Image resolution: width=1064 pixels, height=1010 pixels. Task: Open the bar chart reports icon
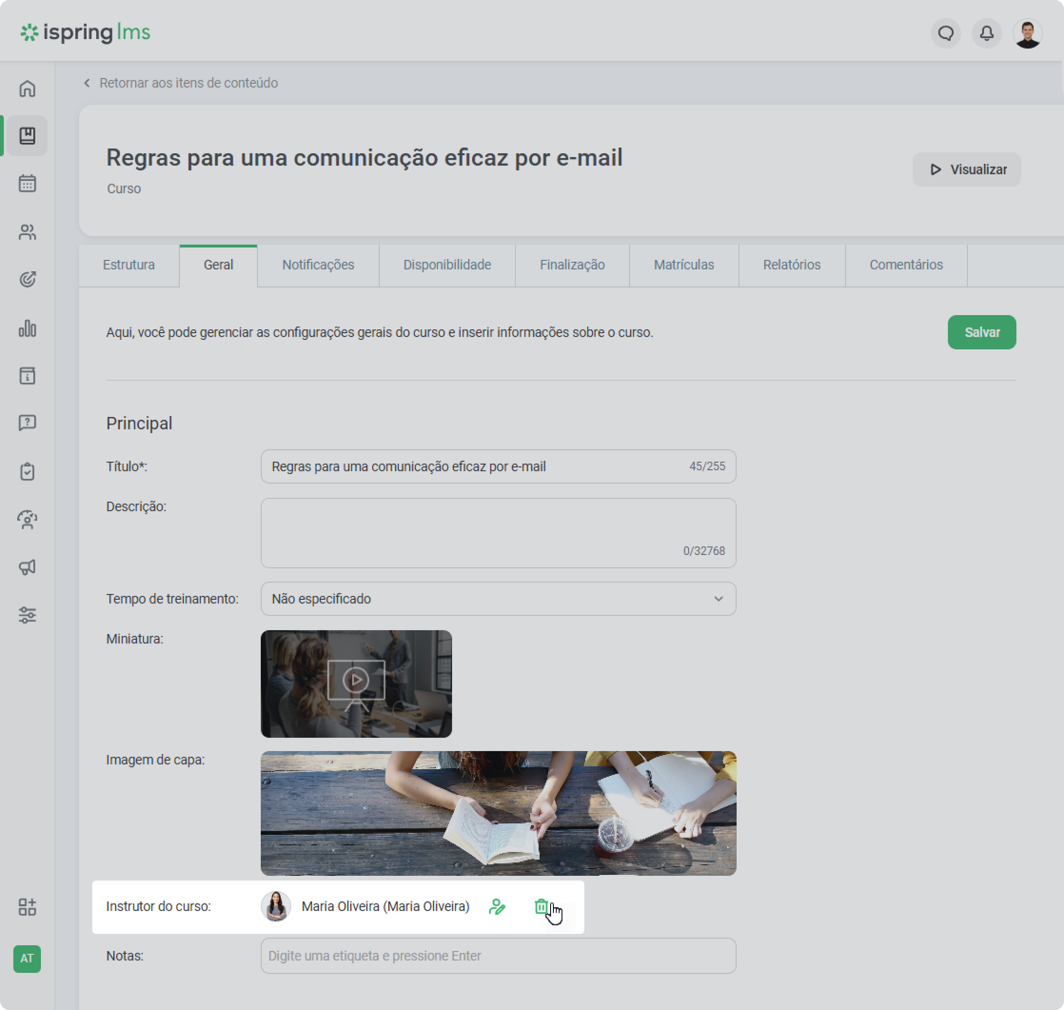(x=27, y=328)
